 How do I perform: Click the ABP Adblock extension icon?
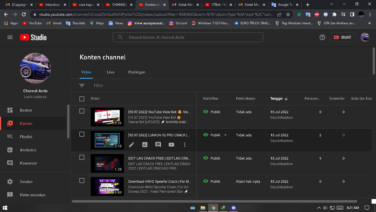(317, 14)
